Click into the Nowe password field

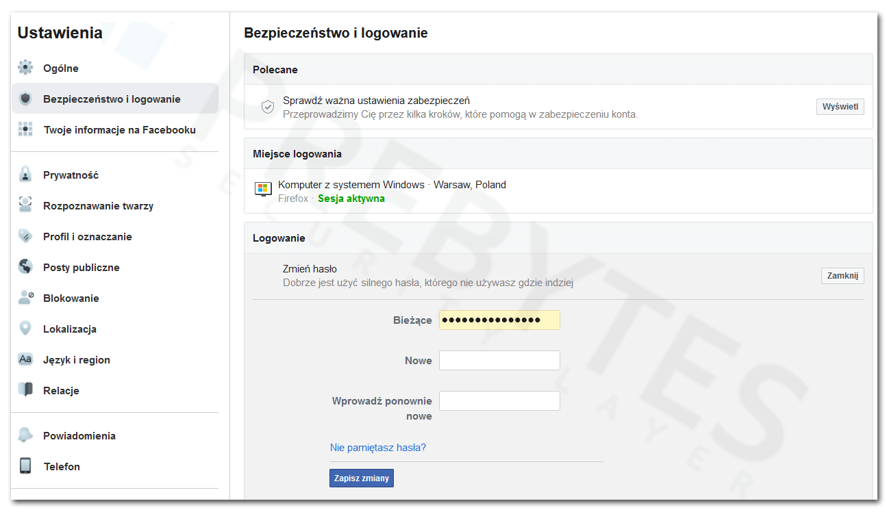pyautogui.click(x=499, y=361)
